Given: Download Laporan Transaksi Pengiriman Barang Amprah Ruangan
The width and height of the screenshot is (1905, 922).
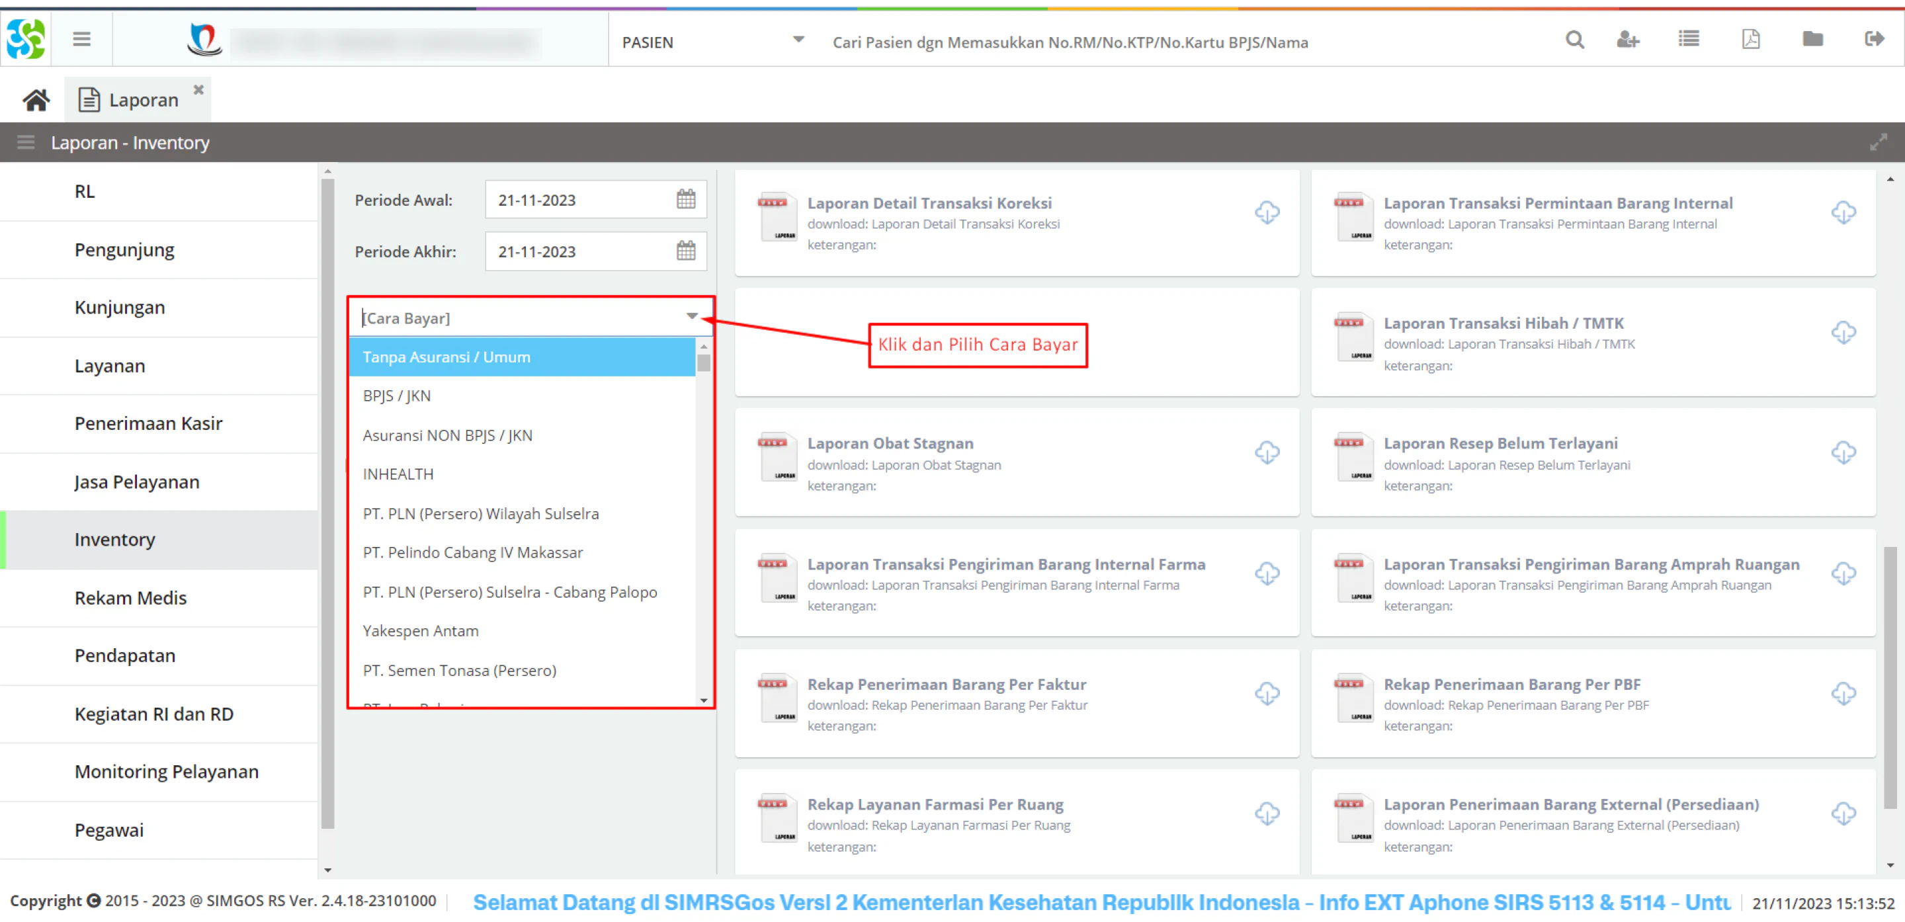Looking at the screenshot, I should (x=1843, y=573).
